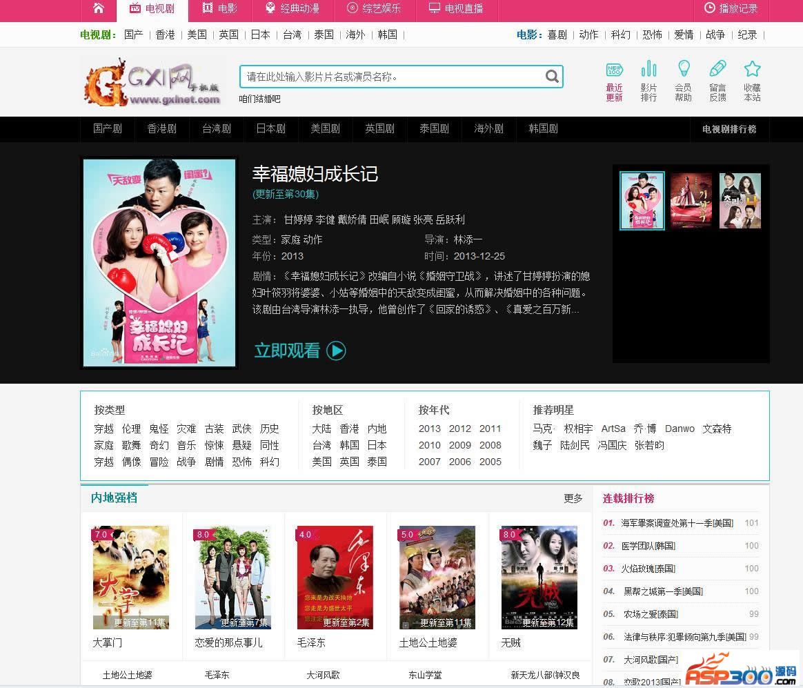Click suggested search 咱们结婚吧
Screen dimensions: 803x688
(x=259, y=99)
